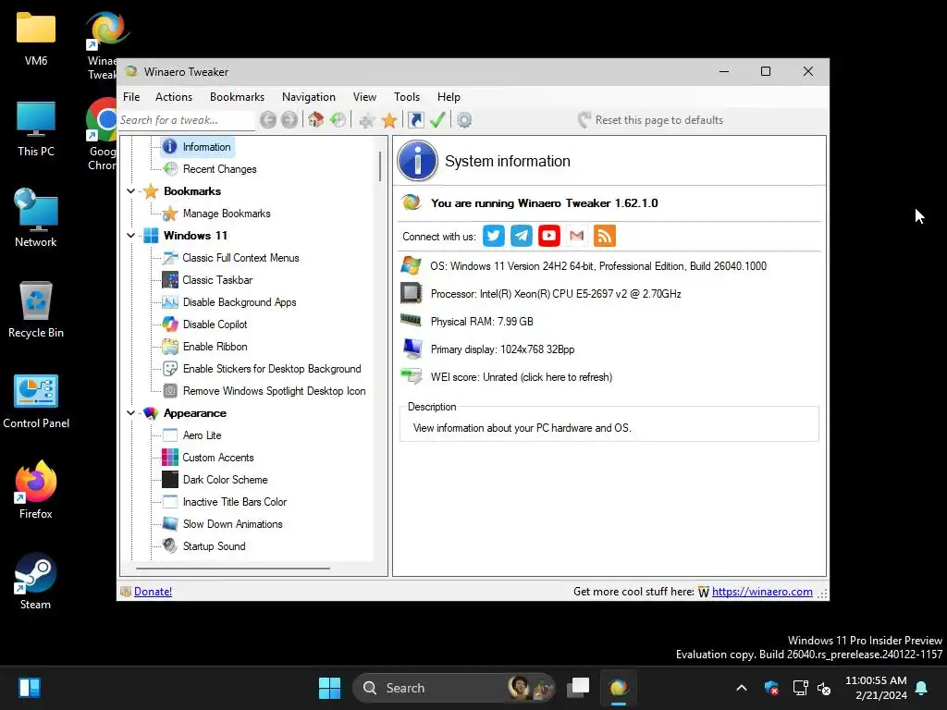
Task: Click the green checkmark toolbar icon
Action: click(437, 120)
